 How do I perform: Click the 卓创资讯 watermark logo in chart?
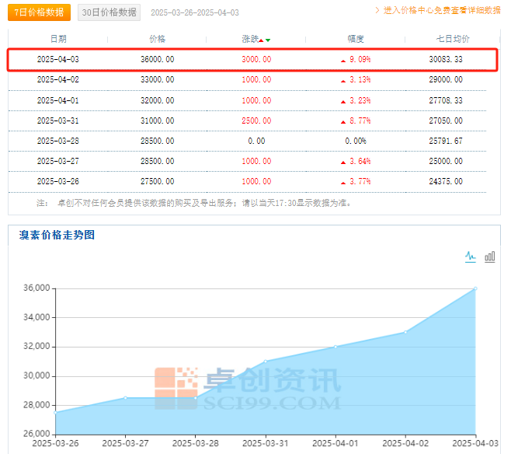(247, 388)
